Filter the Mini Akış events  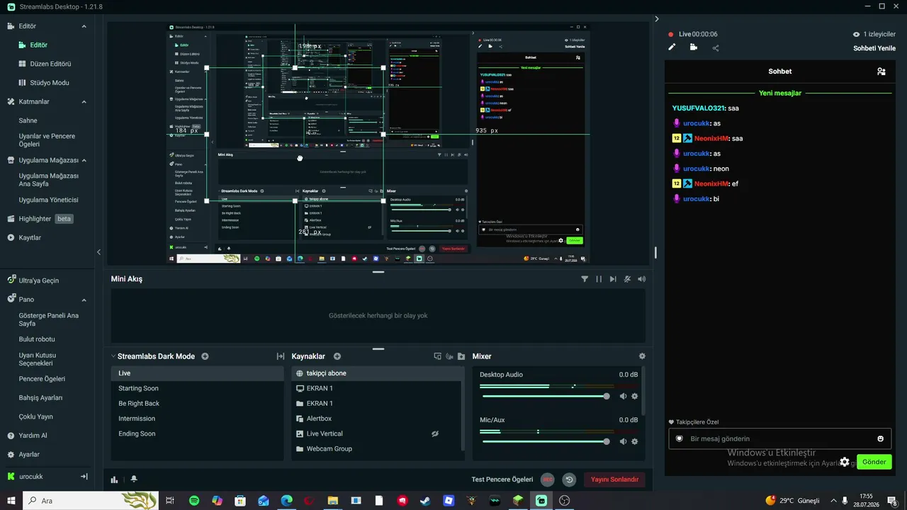585,279
